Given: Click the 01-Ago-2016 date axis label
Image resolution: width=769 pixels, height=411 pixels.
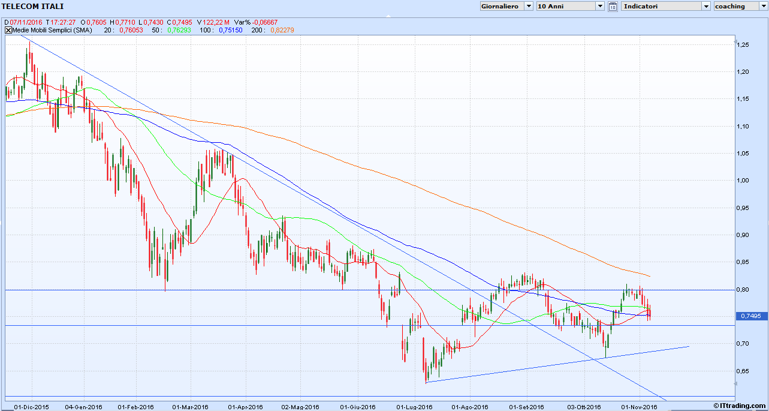Looking at the screenshot, I should [x=469, y=406].
